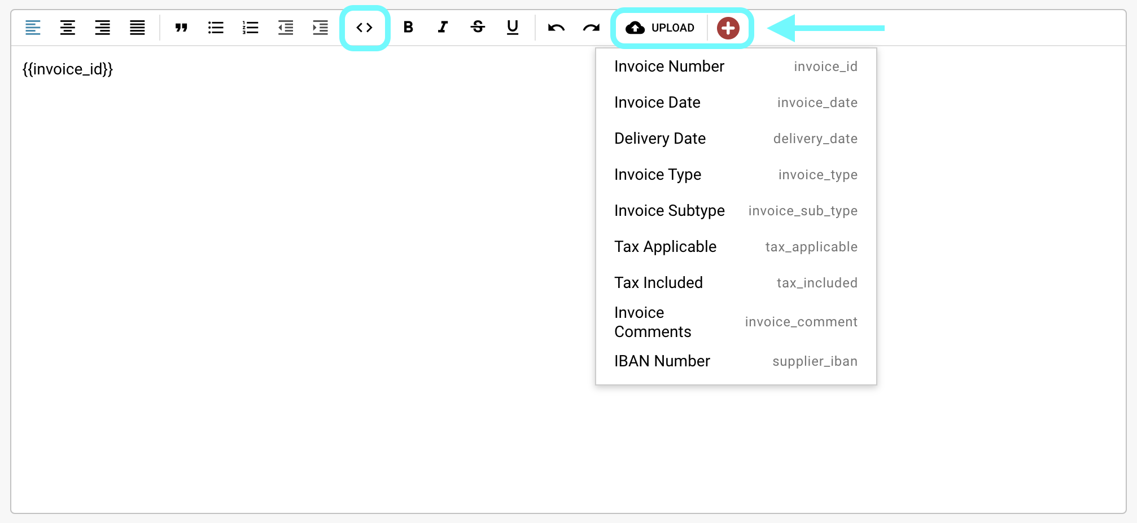
Task: Align text to the left
Action: pos(33,28)
